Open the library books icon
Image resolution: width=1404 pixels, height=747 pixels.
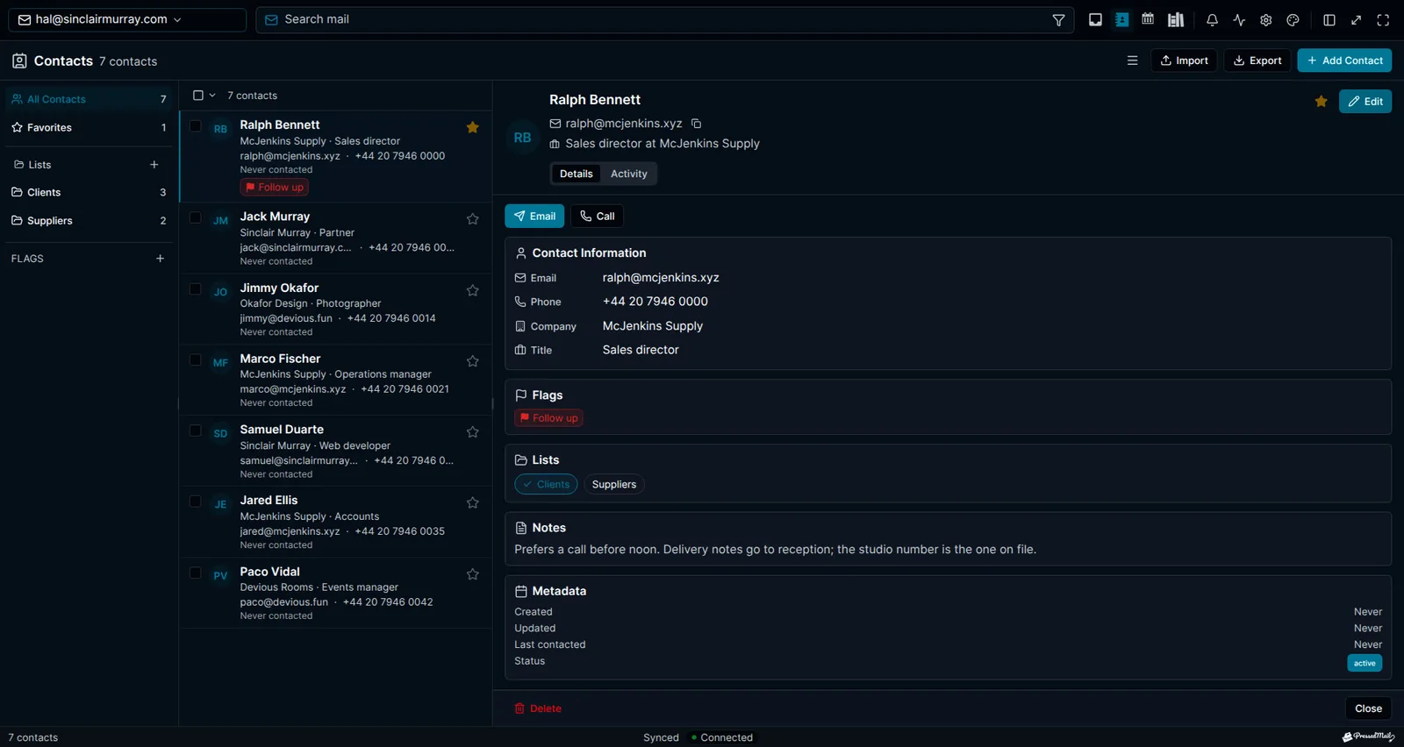[1176, 19]
